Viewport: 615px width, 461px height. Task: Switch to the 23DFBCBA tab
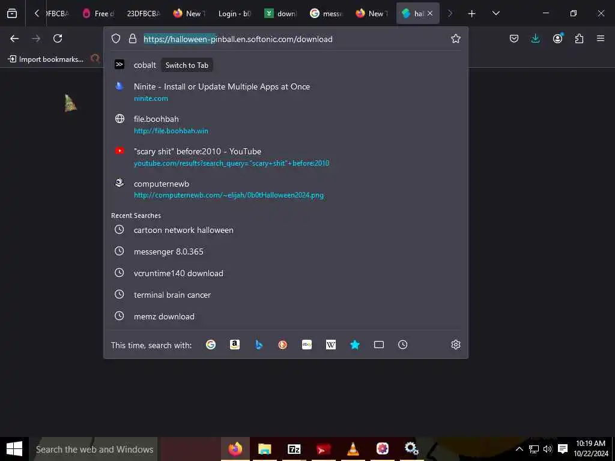coord(144,14)
